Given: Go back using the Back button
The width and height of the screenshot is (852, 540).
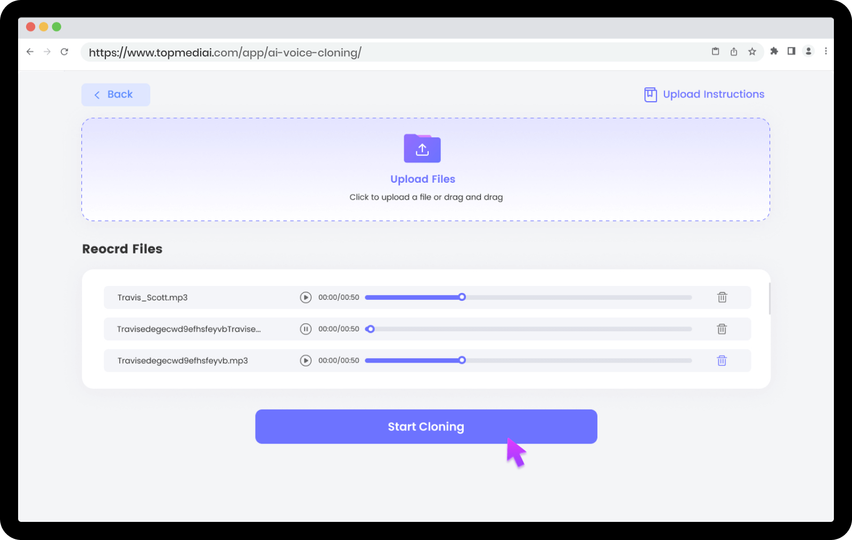Looking at the screenshot, I should point(116,95).
